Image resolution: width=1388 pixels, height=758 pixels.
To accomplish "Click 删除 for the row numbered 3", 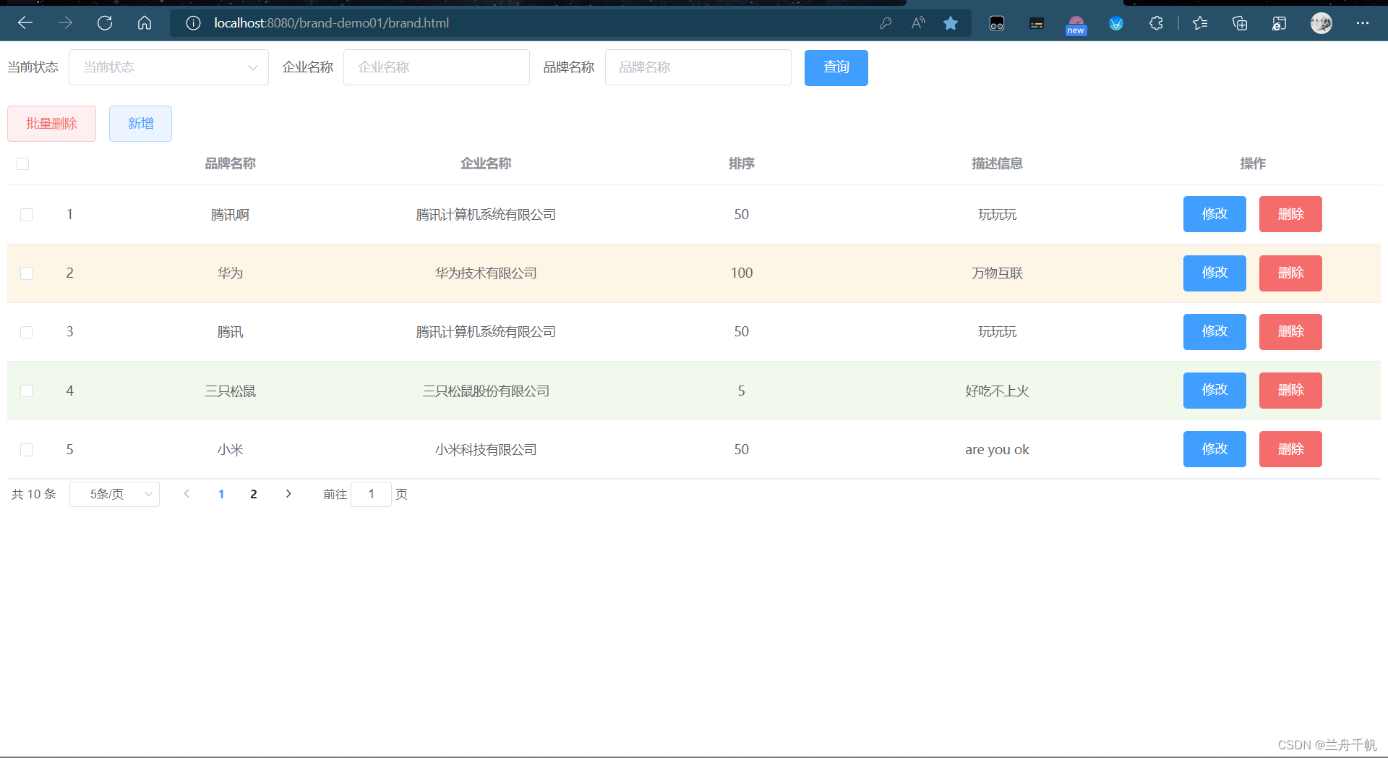I will tap(1290, 331).
